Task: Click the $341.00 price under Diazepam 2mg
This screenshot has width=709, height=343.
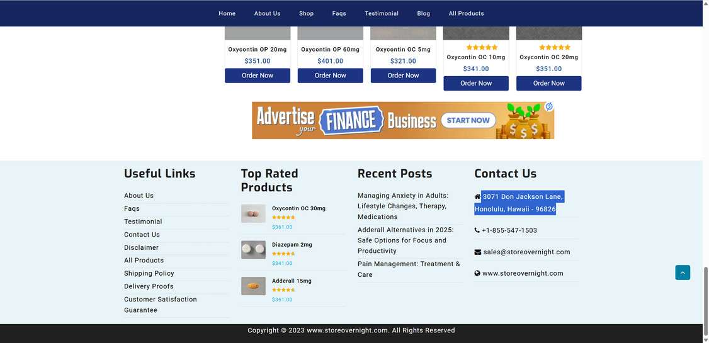Action: point(282,264)
